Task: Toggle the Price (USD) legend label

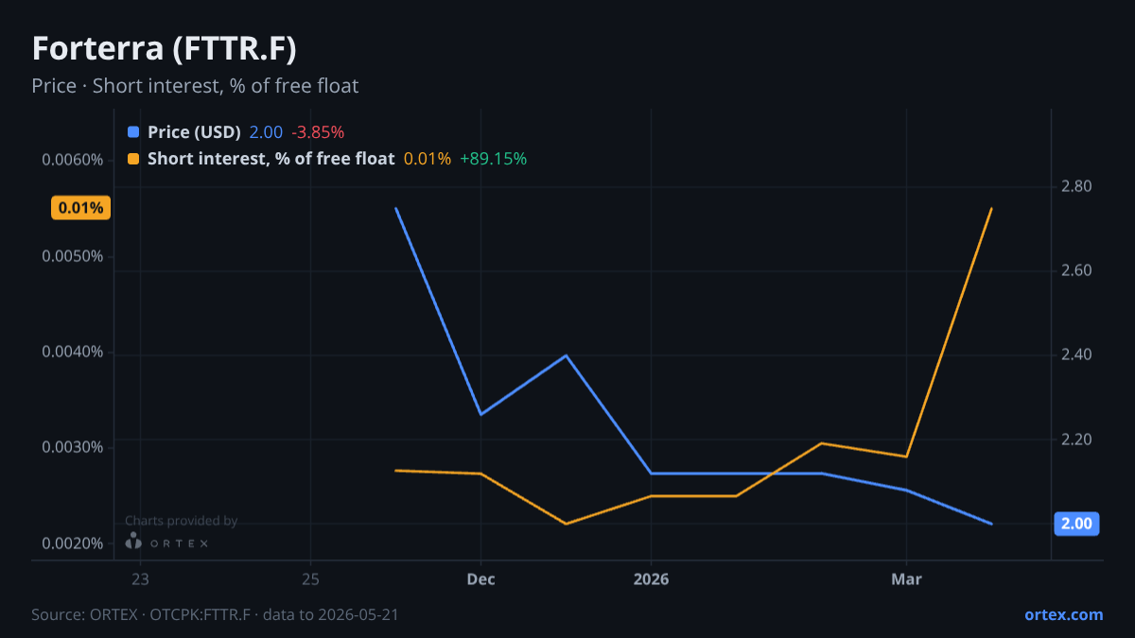Action: (x=194, y=132)
